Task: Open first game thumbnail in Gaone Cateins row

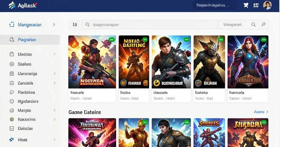Action: (x=92, y=133)
